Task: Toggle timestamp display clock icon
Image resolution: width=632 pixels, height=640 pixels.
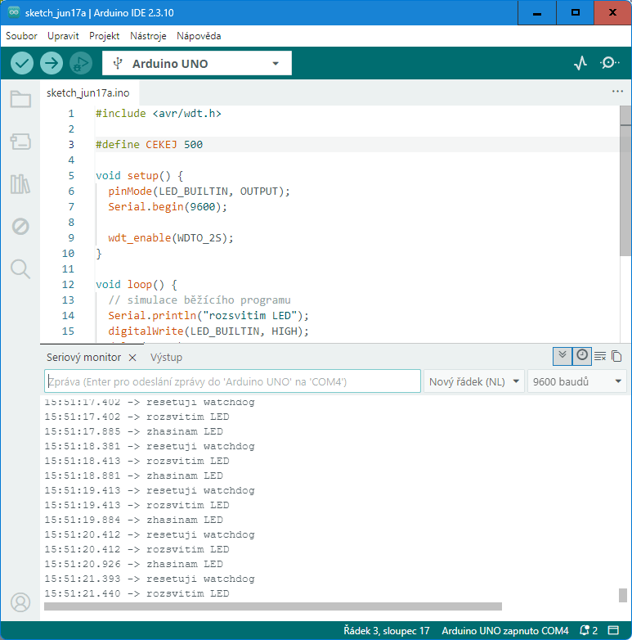Action: (582, 356)
